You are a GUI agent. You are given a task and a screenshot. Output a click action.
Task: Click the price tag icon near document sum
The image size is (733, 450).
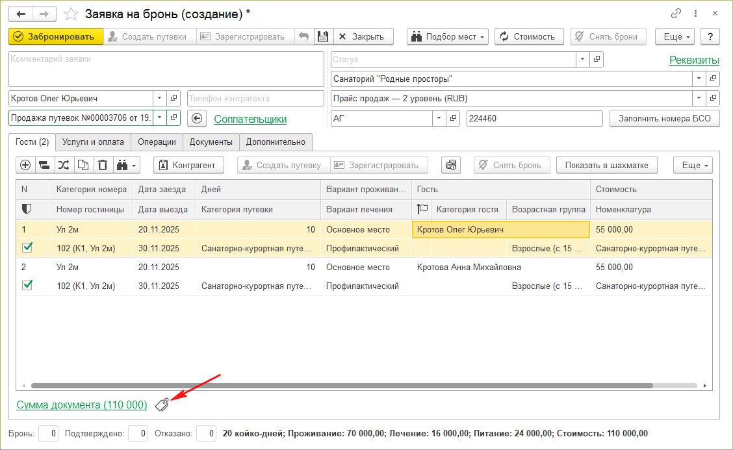pos(162,405)
